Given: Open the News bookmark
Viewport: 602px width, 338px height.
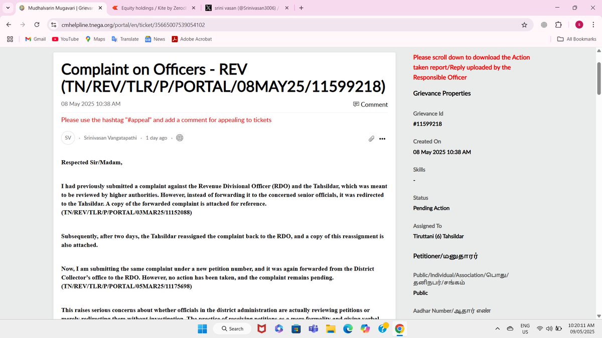Looking at the screenshot, I should point(155,39).
